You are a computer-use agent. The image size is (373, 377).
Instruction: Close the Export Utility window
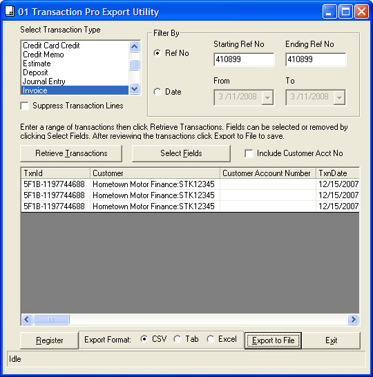[361, 12]
